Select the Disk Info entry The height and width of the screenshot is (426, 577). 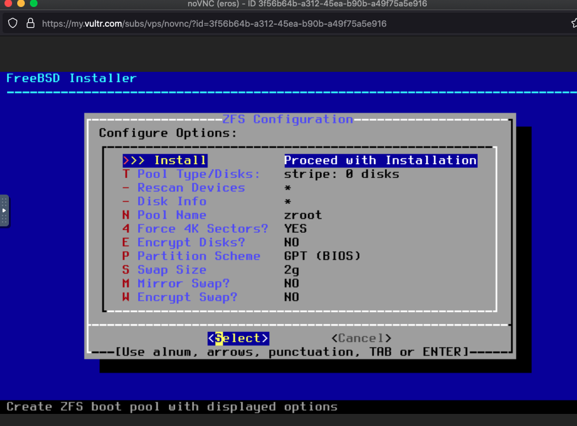(172, 202)
